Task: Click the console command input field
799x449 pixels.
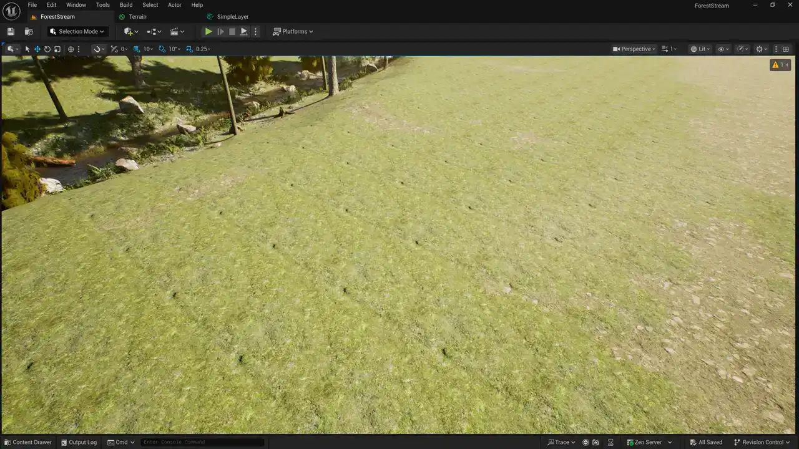Action: 202,442
